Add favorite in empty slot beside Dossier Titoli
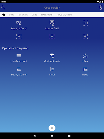 [85, 23]
